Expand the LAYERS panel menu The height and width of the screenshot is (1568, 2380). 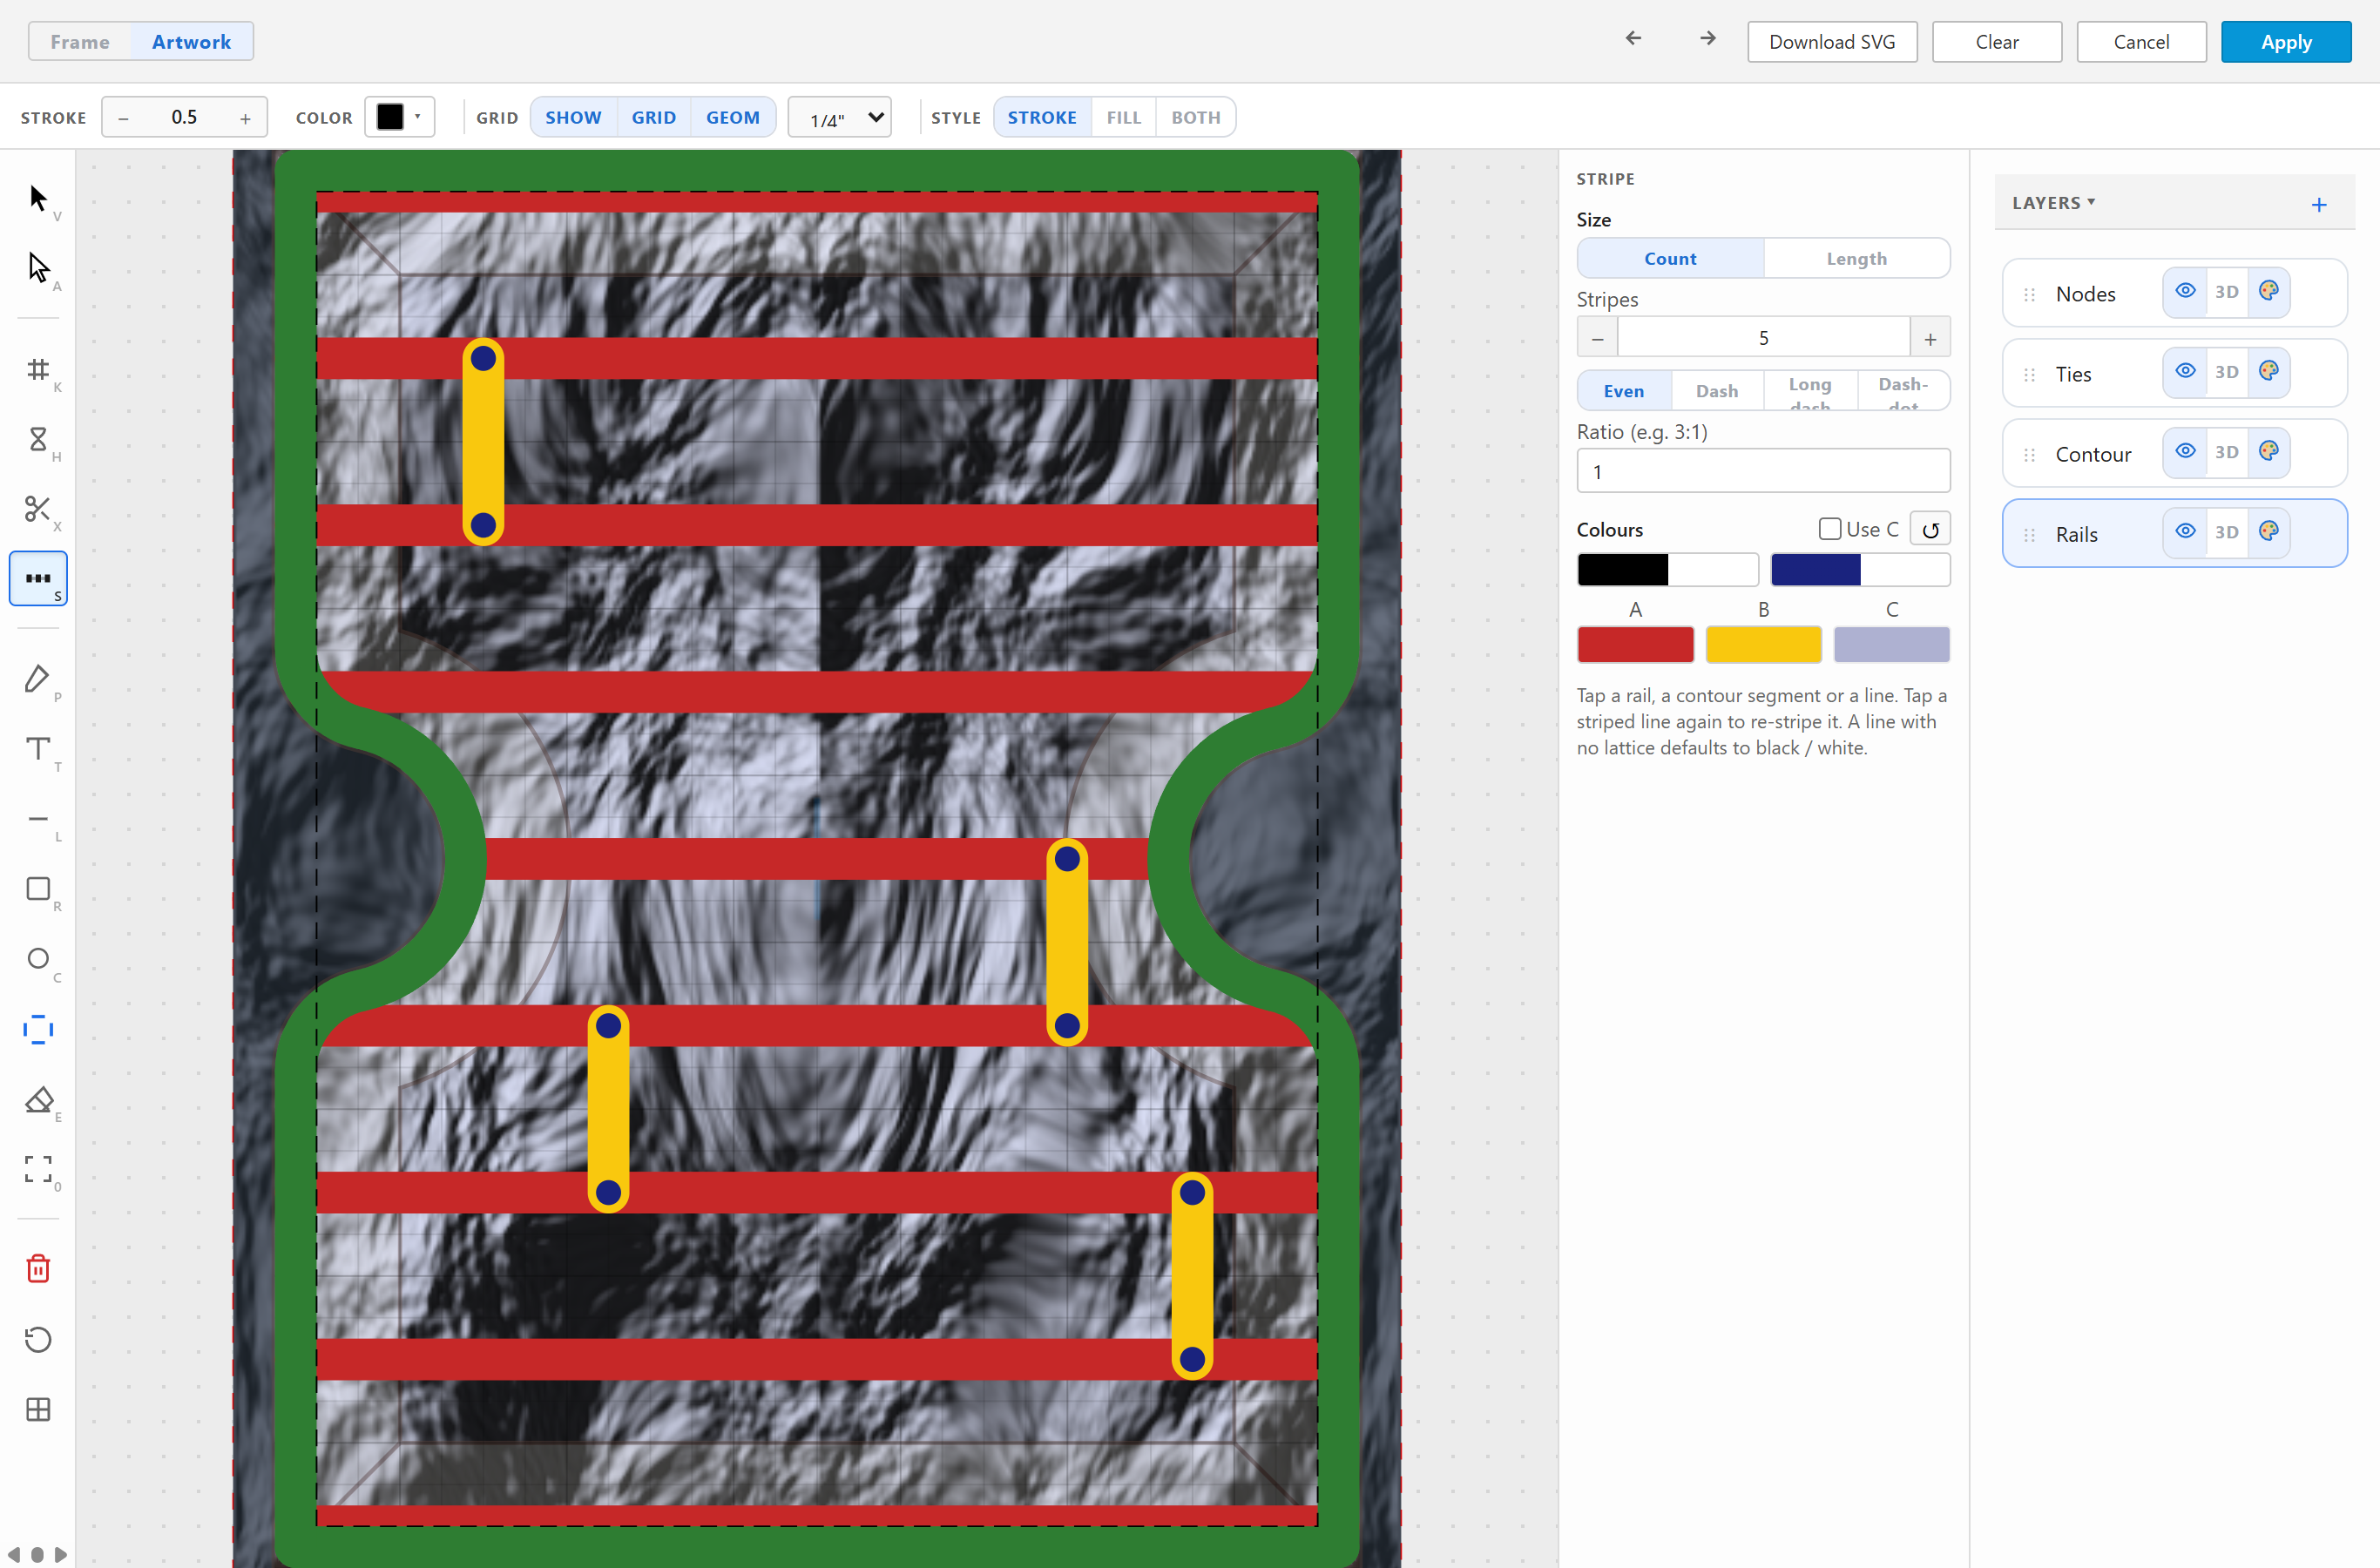[x=2053, y=202]
